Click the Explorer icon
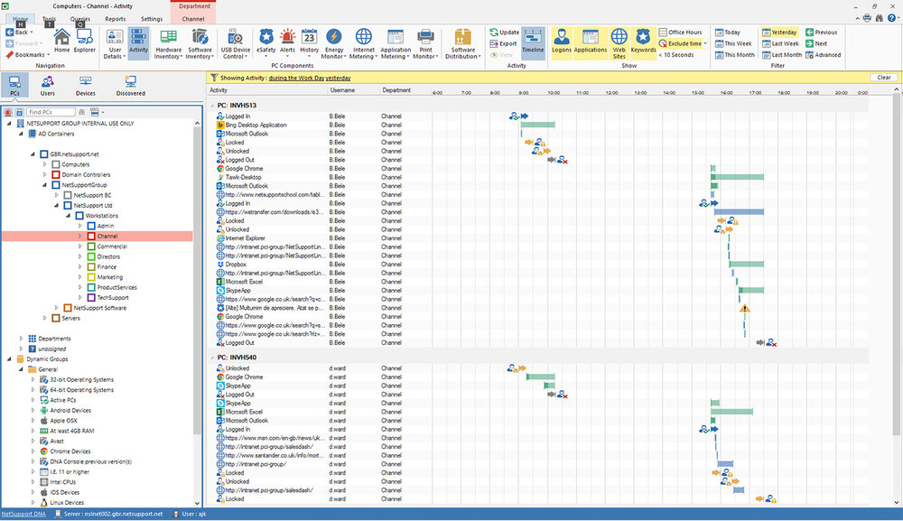This screenshot has width=903, height=521. tap(85, 41)
